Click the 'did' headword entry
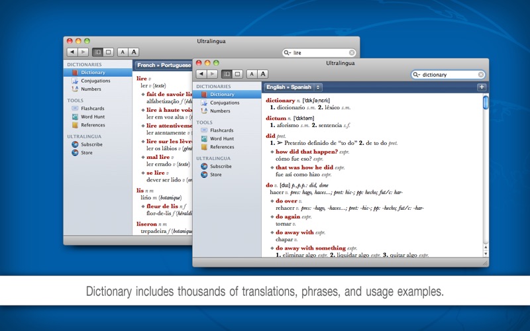This screenshot has height=331, width=530. pyautogui.click(x=270, y=136)
